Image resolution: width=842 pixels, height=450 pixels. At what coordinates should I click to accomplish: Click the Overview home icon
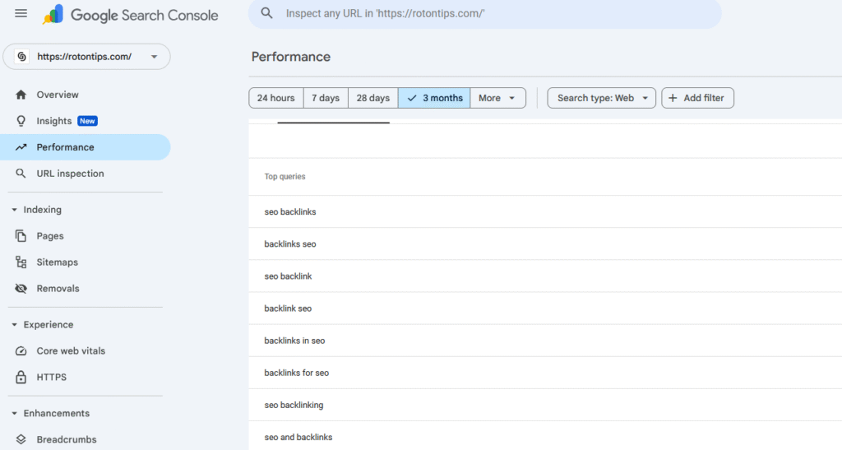coord(21,95)
